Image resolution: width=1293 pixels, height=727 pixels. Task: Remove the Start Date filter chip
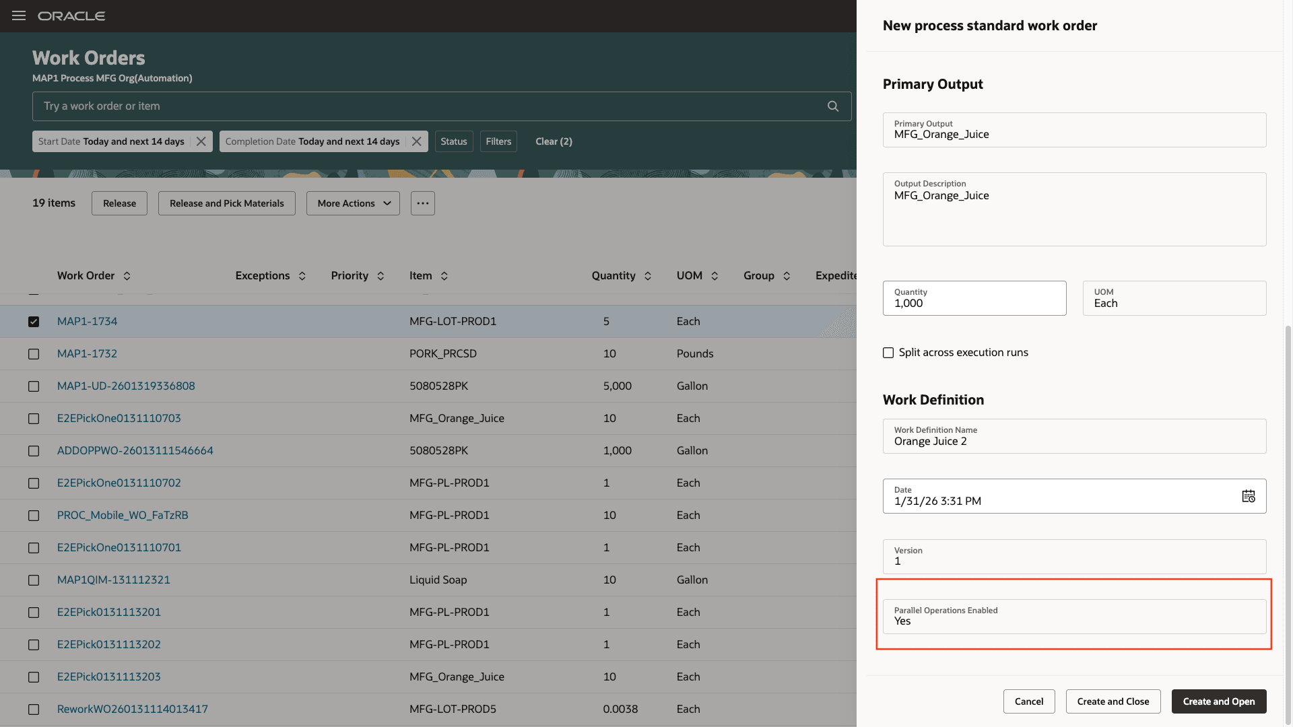coord(201,141)
